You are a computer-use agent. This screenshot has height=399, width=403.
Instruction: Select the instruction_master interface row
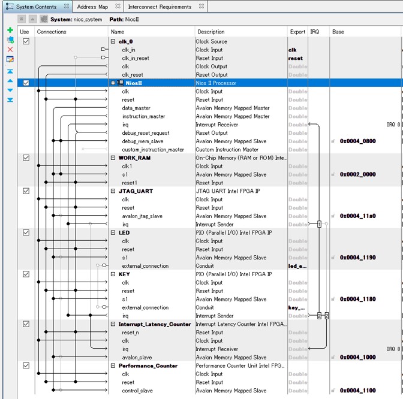pos(144,116)
